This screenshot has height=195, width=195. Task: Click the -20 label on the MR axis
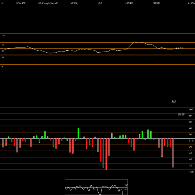point(190,147)
